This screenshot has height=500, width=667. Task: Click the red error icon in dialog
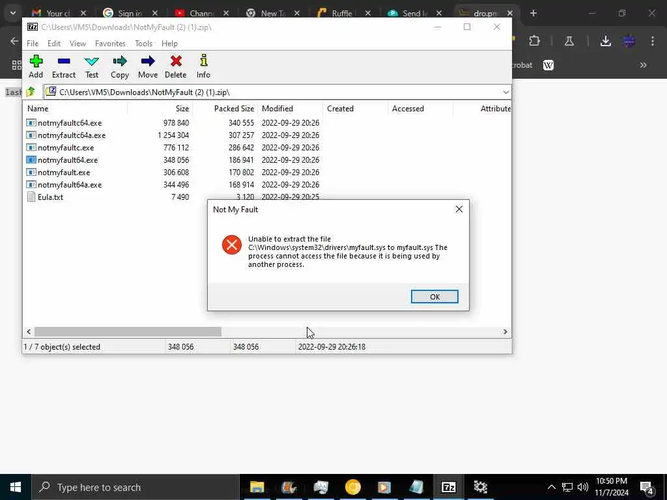point(232,245)
